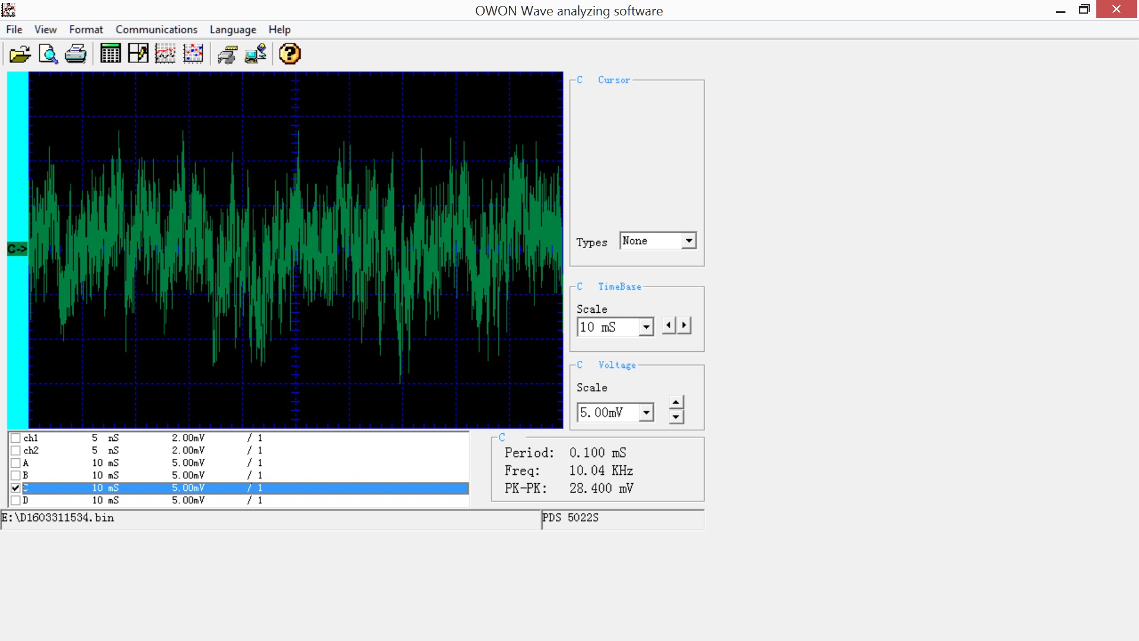Expand the TimeBase Scale dropdown

click(x=646, y=327)
